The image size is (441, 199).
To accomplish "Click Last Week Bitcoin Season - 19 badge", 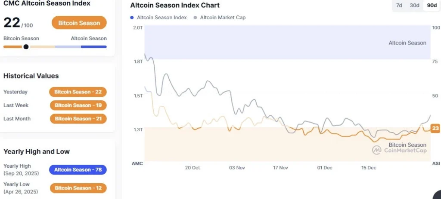I will click(78, 105).
